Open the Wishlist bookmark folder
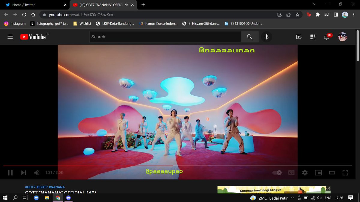Screen dimensions: 360x202 [82, 23]
